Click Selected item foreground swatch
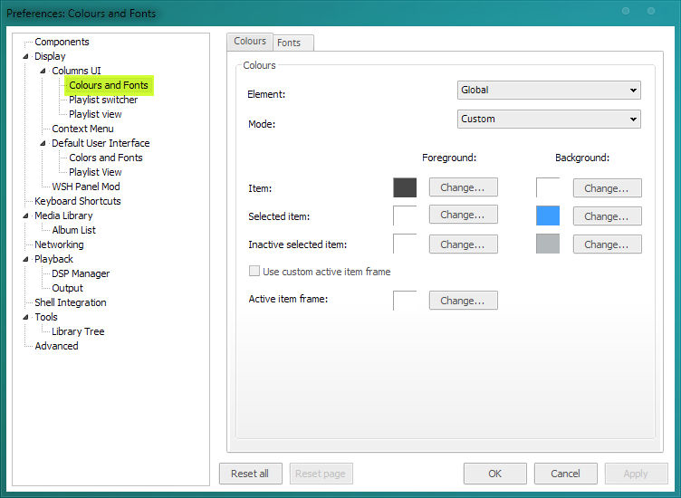The width and height of the screenshot is (681, 498). tap(405, 215)
